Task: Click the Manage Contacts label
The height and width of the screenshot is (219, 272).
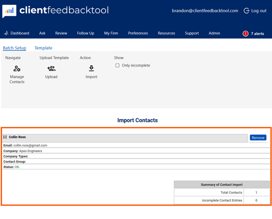Action: [x=17, y=79]
